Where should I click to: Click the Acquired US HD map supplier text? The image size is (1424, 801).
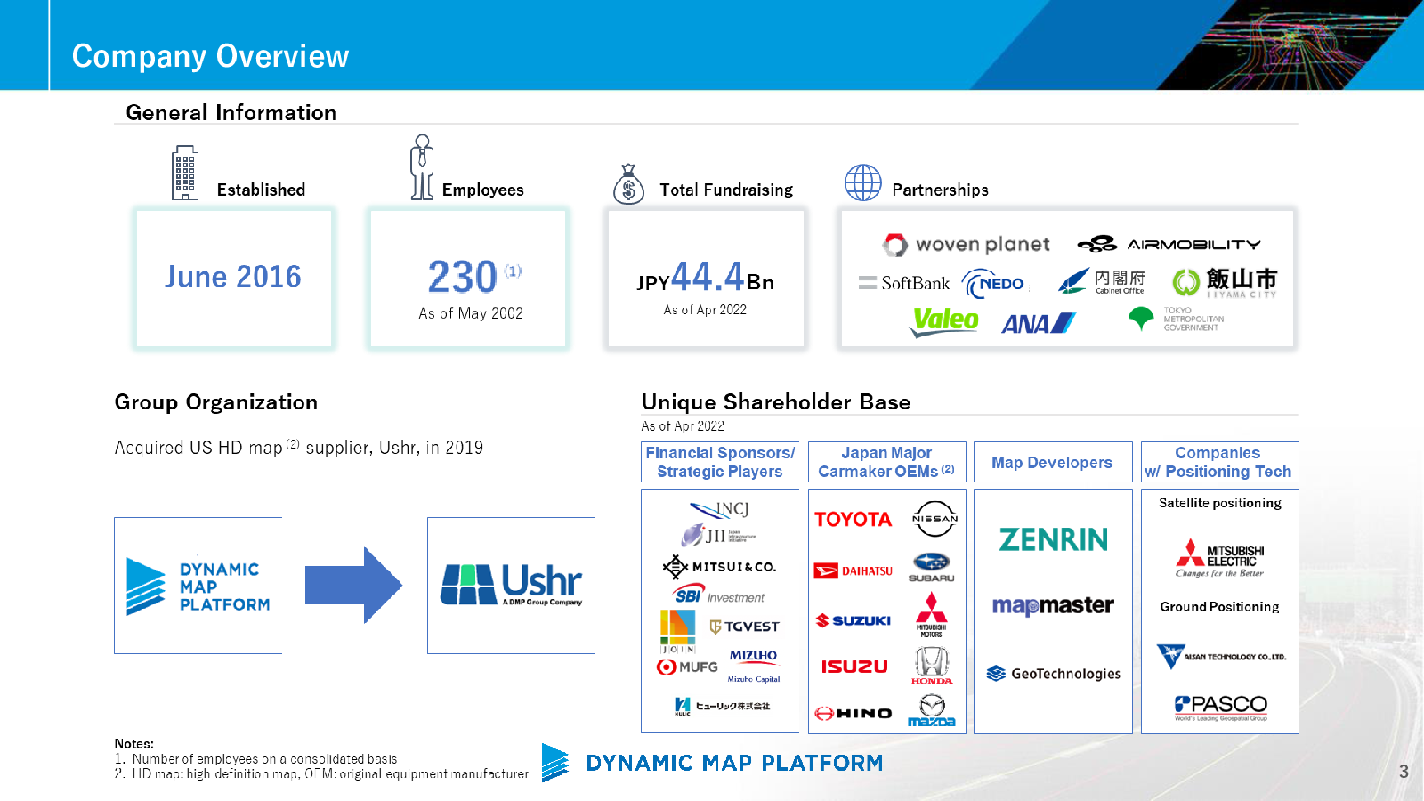(299, 448)
